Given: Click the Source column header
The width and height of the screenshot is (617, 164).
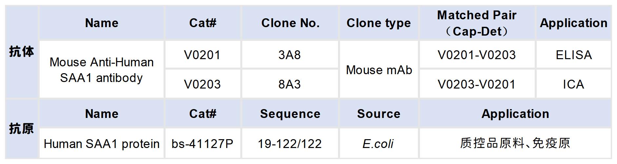Looking at the screenshot, I should click(x=379, y=114).
